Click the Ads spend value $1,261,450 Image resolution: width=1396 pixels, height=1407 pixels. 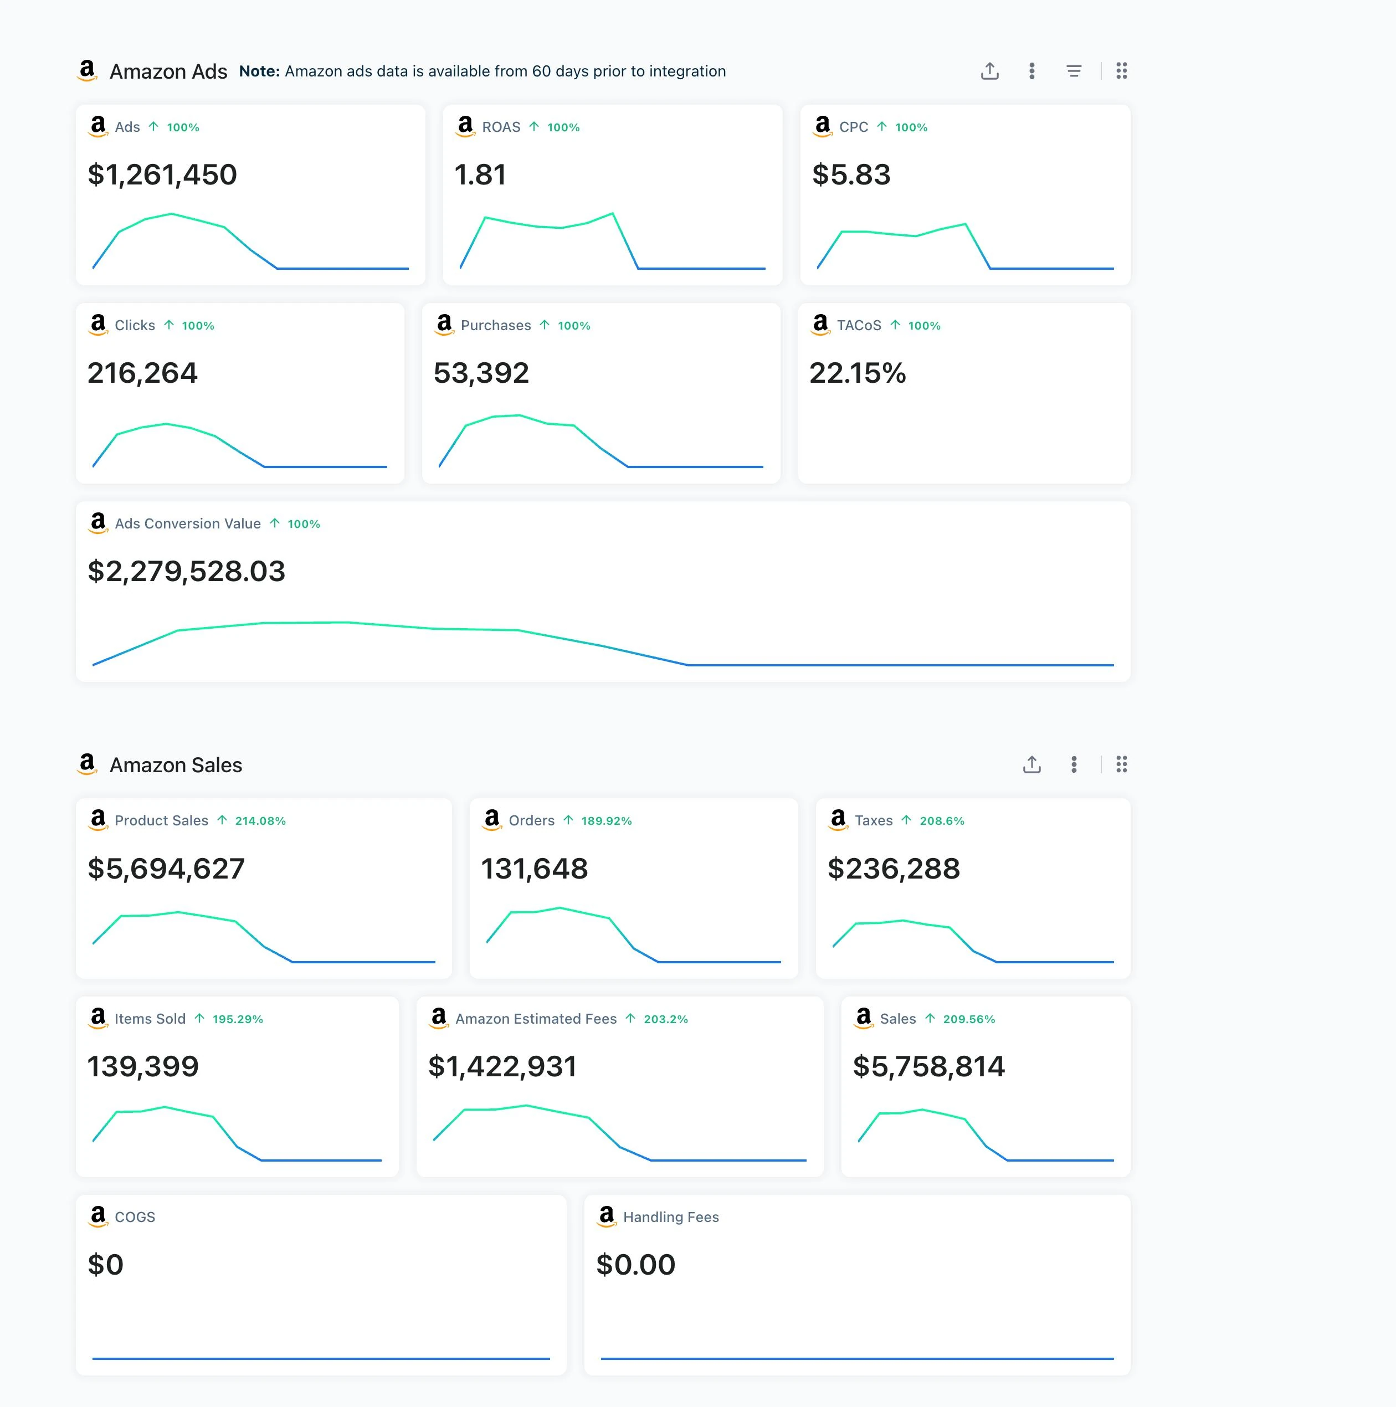[162, 175]
